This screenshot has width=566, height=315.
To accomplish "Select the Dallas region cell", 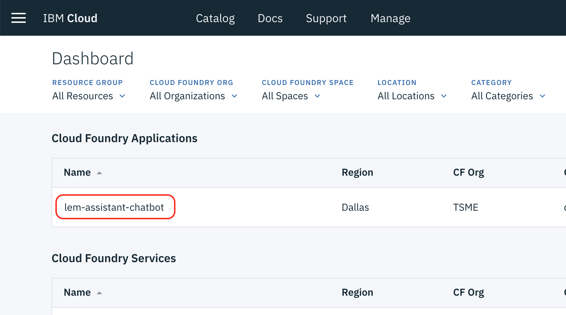I will pos(355,207).
